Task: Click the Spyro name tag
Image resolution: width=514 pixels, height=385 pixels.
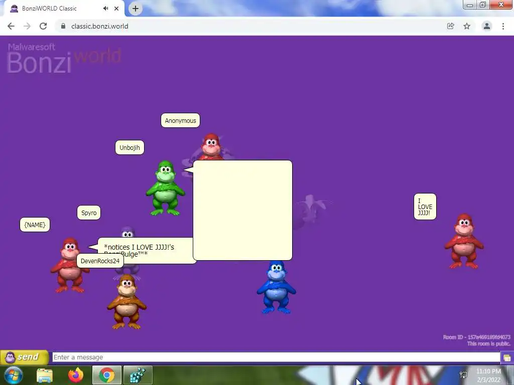Action: click(x=89, y=213)
